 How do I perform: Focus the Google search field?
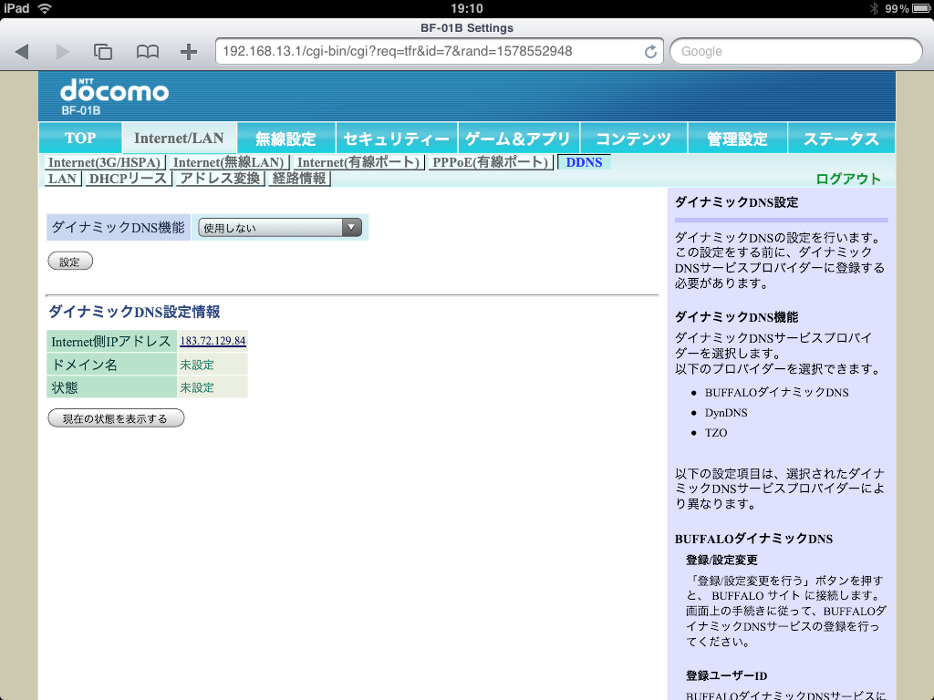795,51
